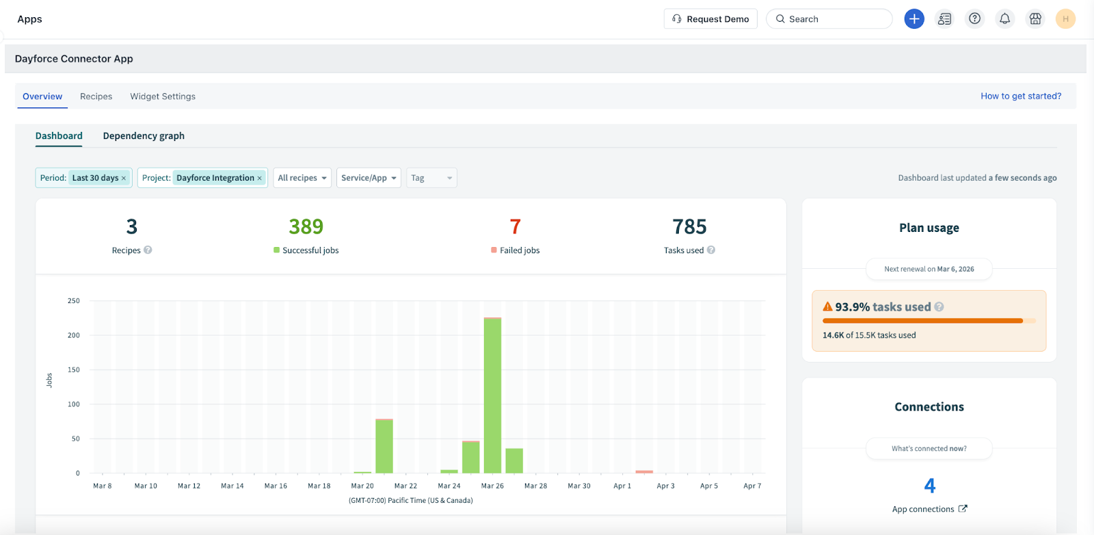Click the warning triangle beside 93.9%
Viewport: 1094px width, 535px height.
[827, 307]
